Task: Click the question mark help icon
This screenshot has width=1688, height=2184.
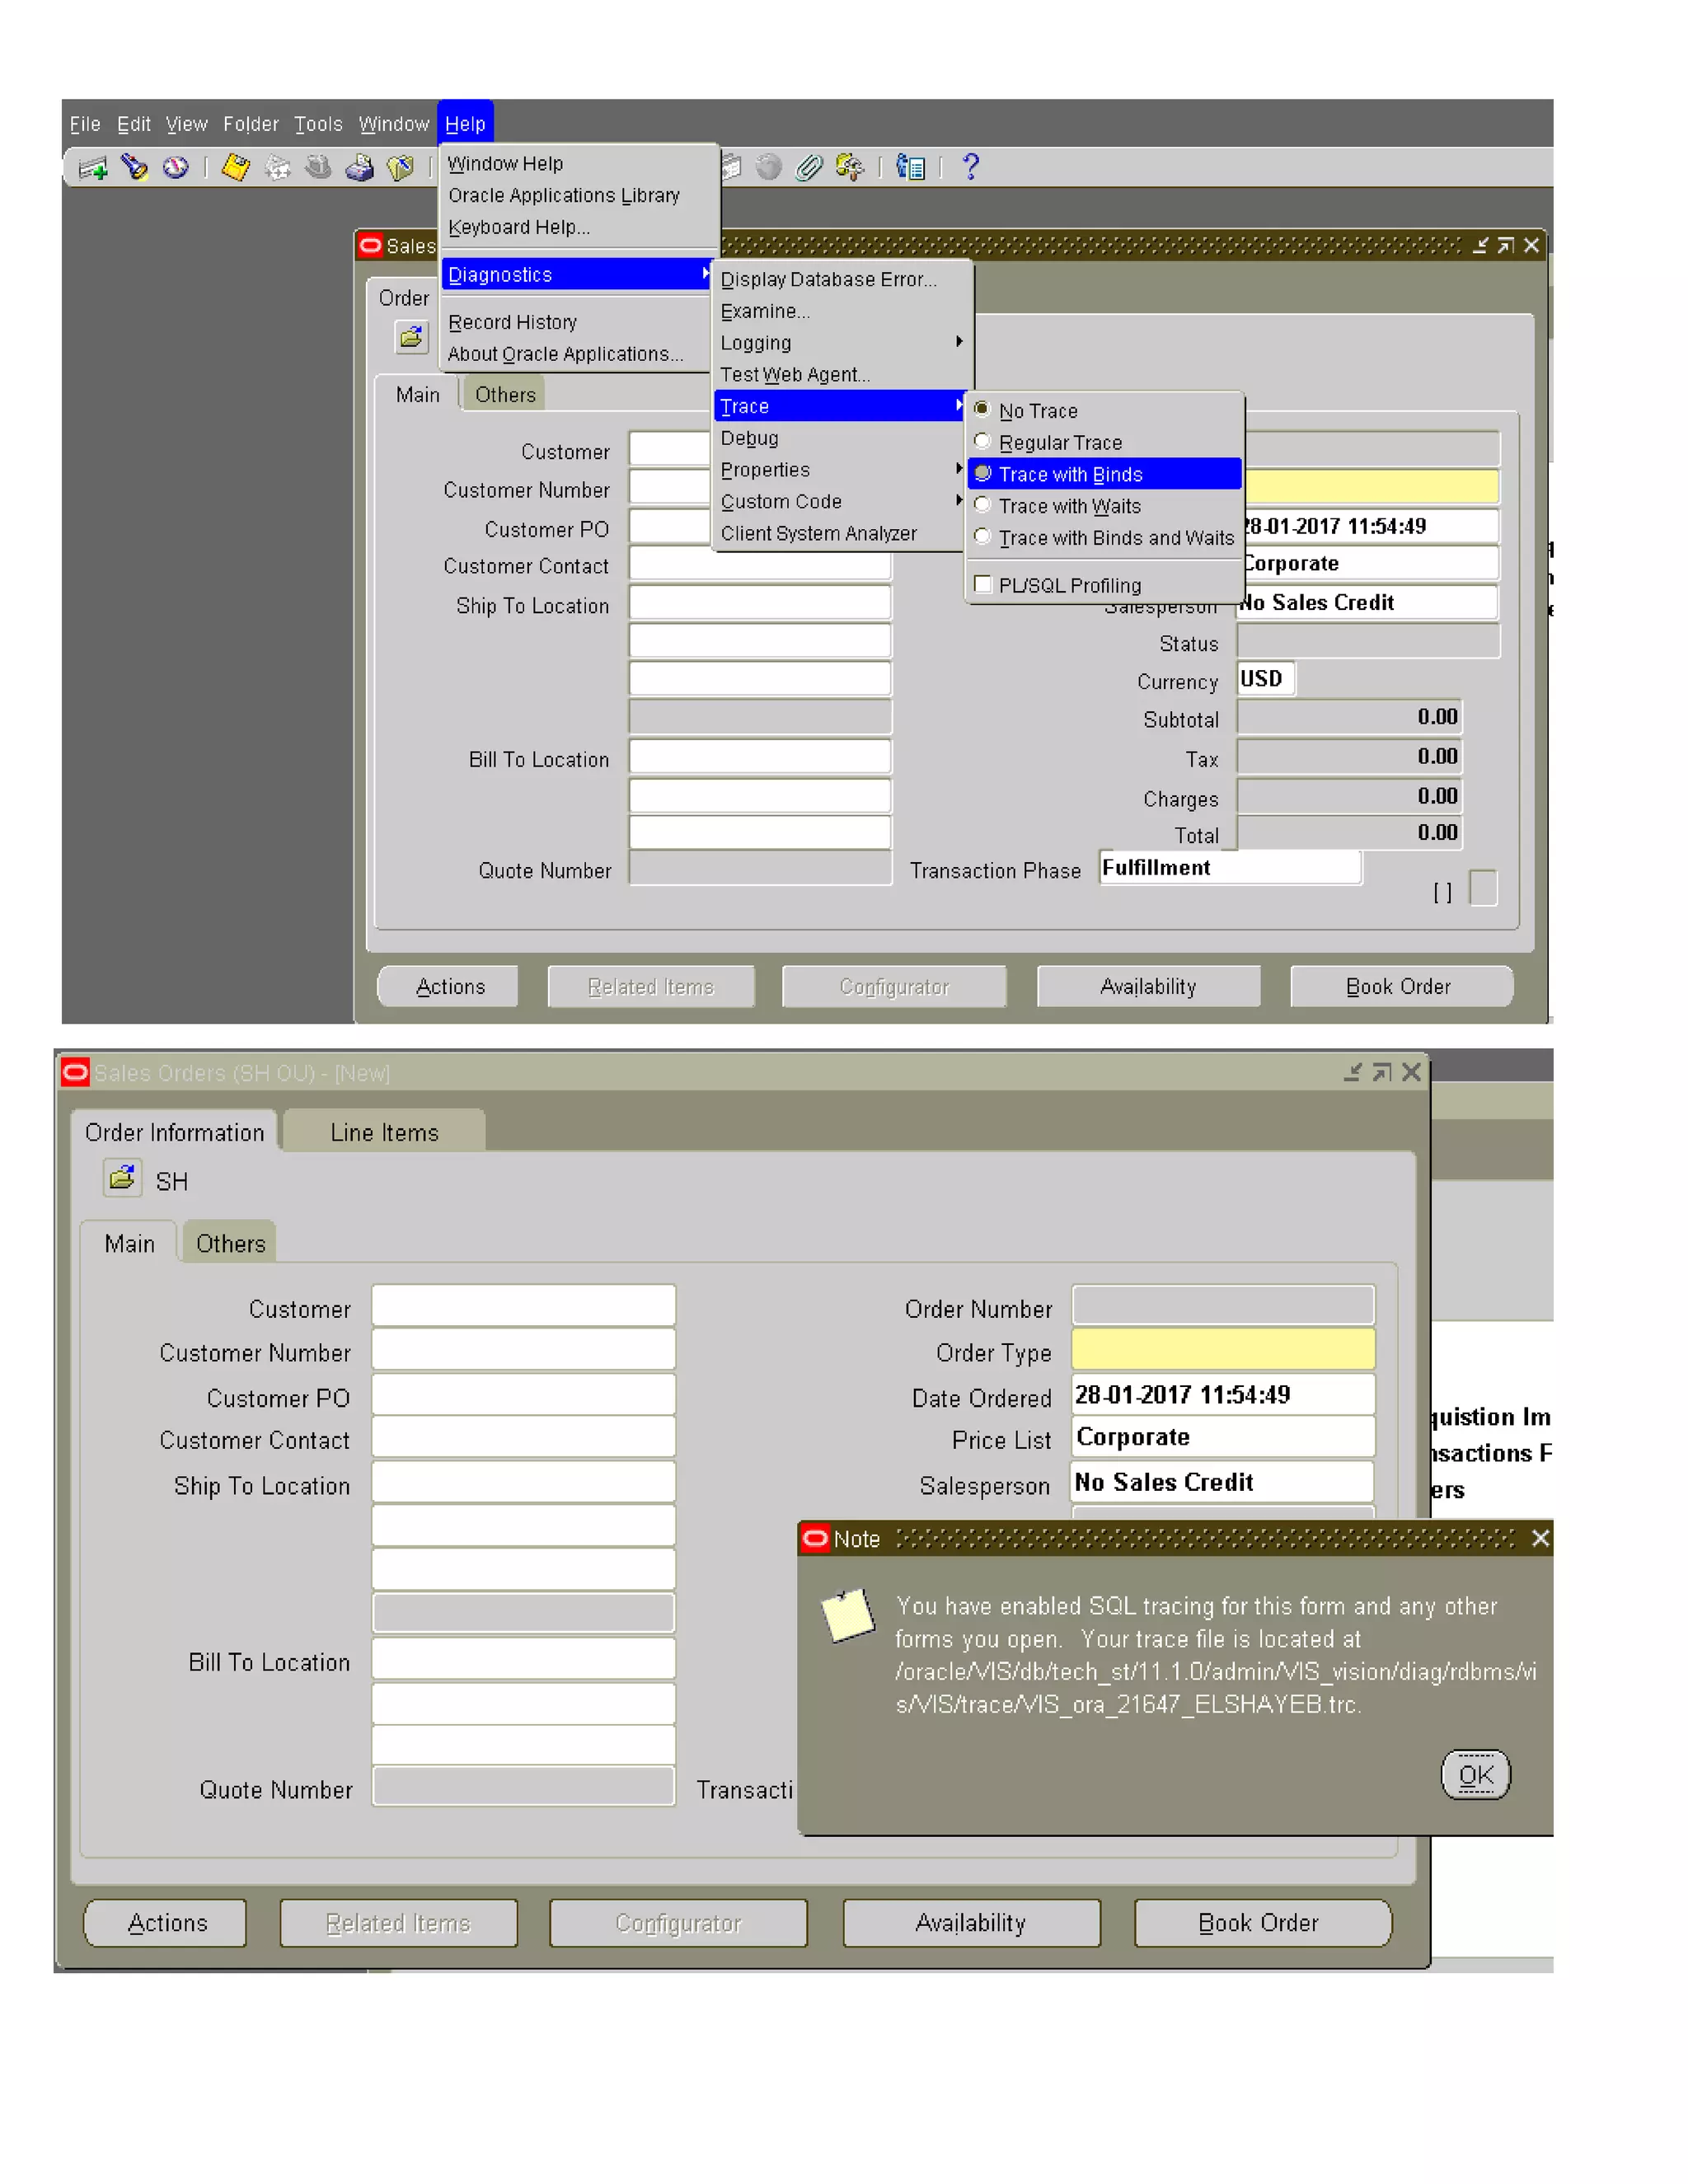Action: (x=969, y=166)
